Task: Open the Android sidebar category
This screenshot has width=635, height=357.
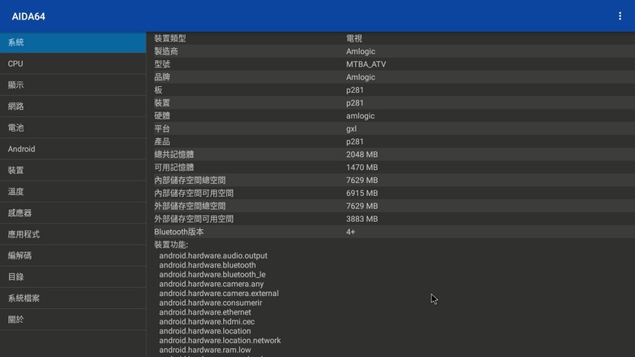Action: pyautogui.click(x=73, y=149)
